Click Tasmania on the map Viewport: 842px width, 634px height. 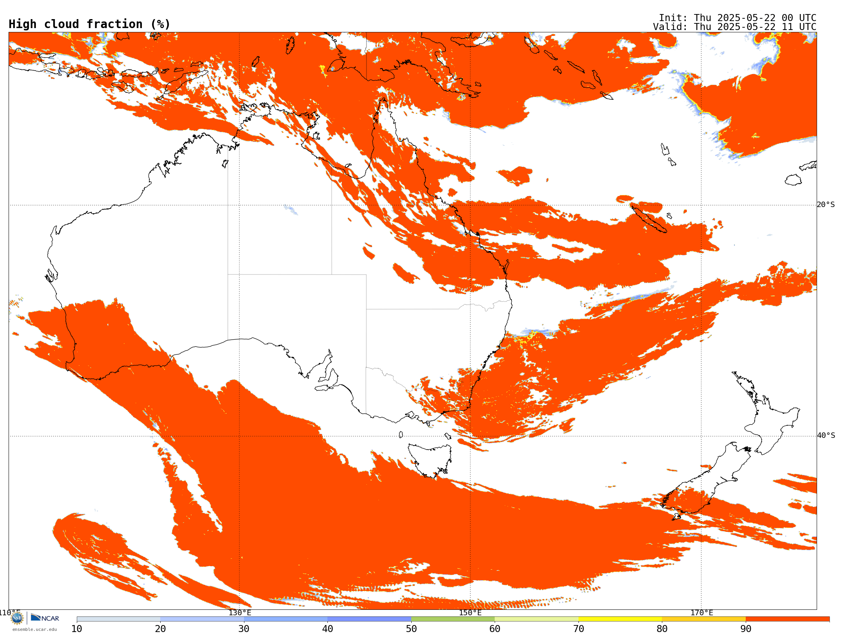click(x=430, y=460)
